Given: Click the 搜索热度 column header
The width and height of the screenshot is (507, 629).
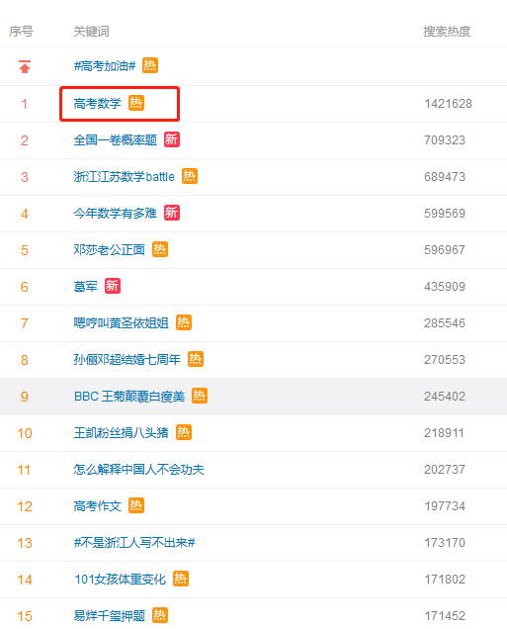Looking at the screenshot, I should click(x=447, y=32).
